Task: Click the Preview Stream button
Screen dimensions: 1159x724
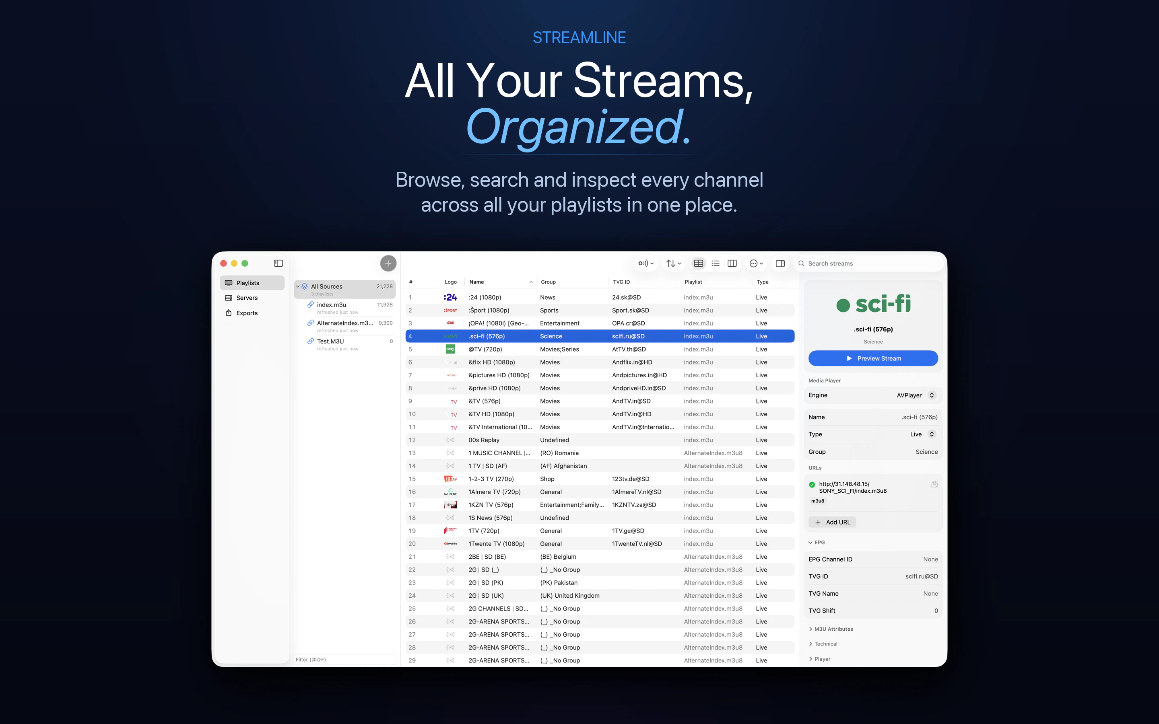Action: (x=872, y=358)
